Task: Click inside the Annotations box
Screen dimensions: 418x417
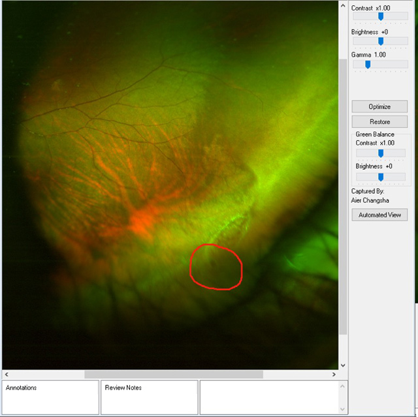Action: click(50, 397)
